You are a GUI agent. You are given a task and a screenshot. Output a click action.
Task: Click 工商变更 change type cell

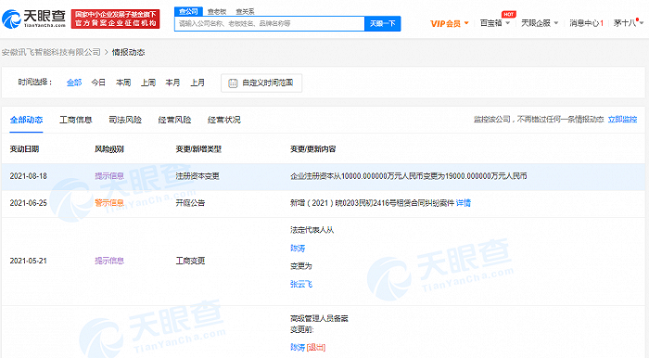(x=190, y=262)
